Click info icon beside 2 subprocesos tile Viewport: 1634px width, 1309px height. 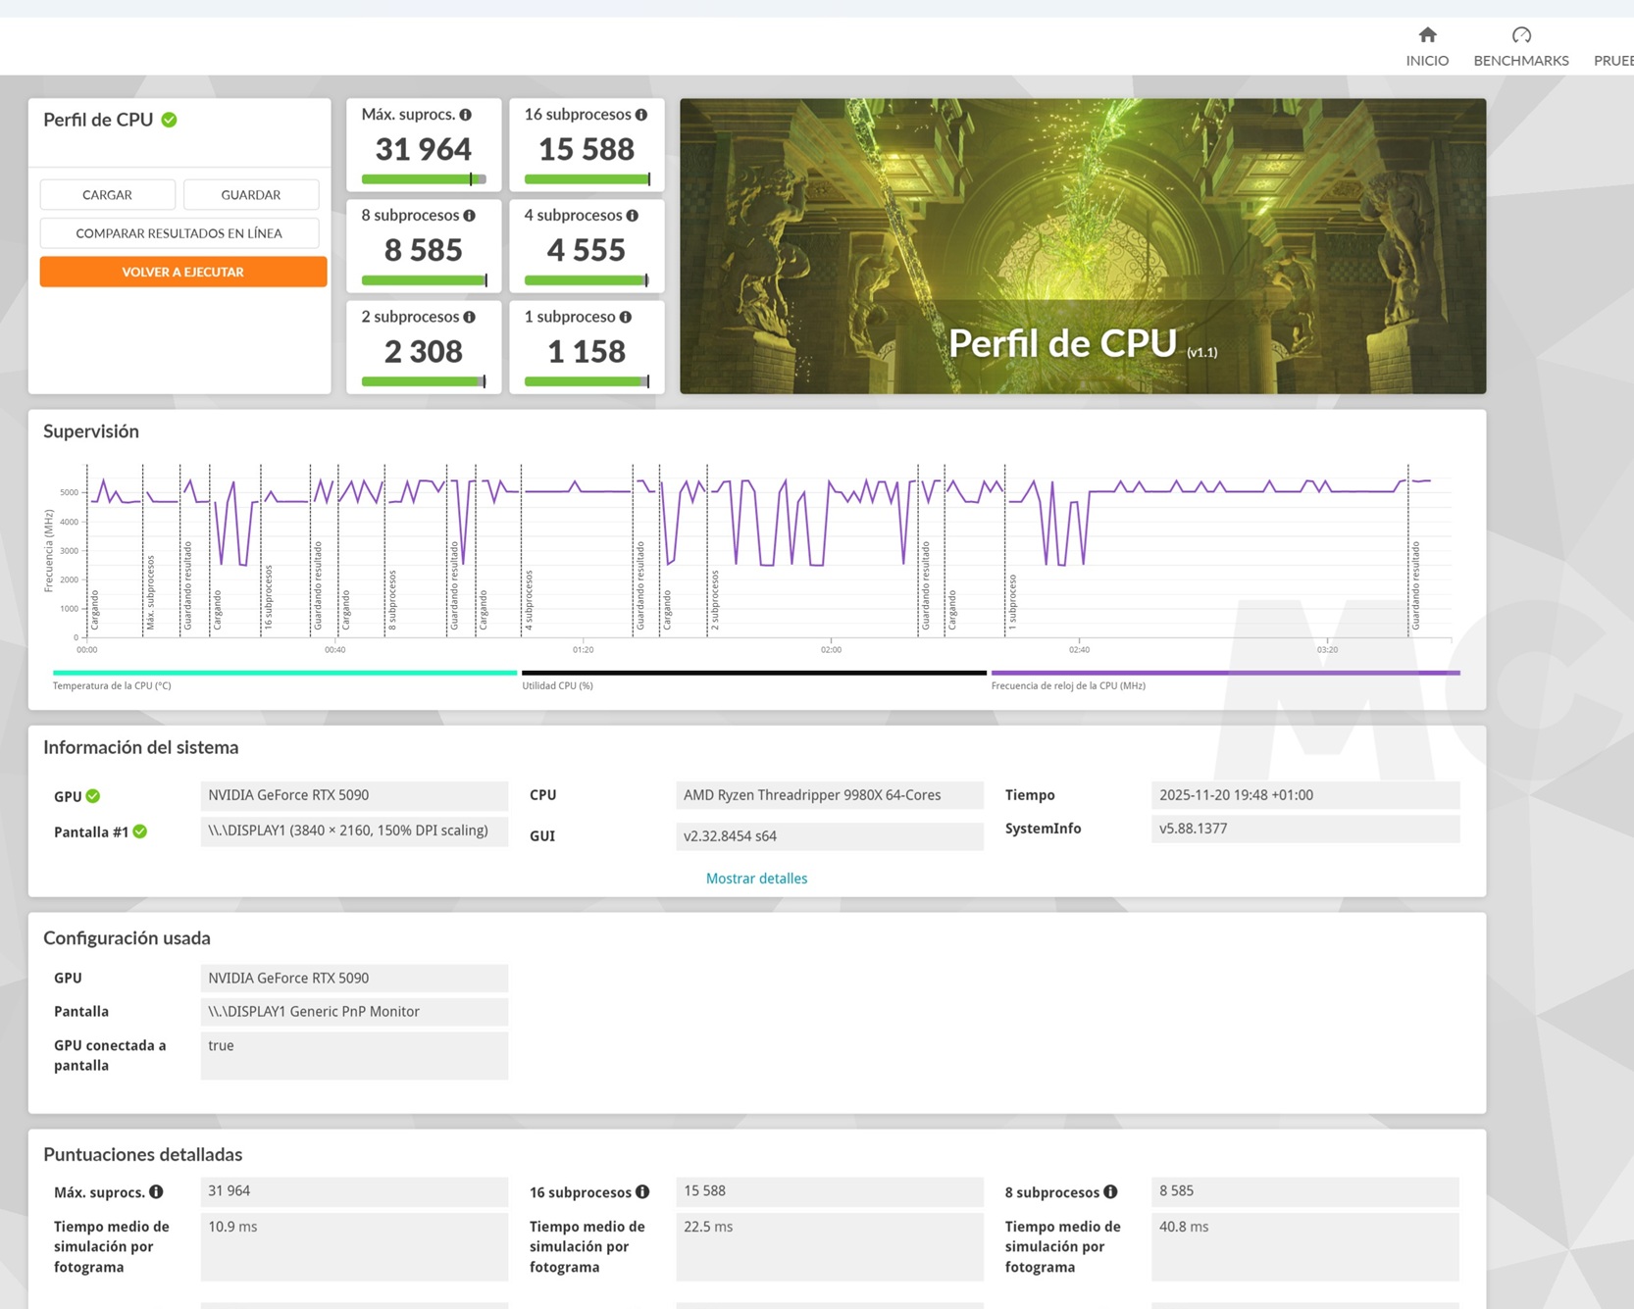point(470,317)
